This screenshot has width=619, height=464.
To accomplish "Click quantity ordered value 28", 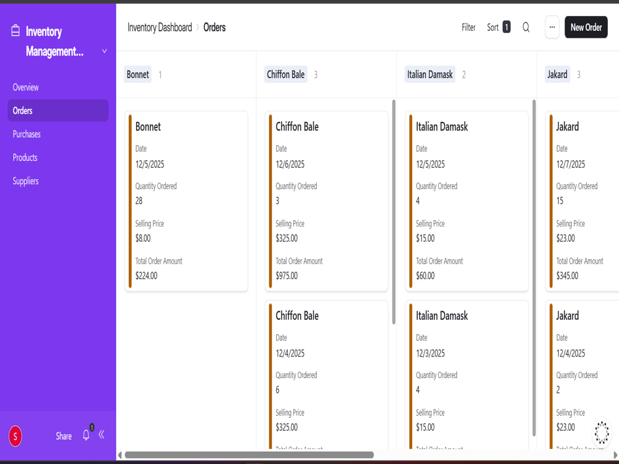I will pyautogui.click(x=139, y=201).
